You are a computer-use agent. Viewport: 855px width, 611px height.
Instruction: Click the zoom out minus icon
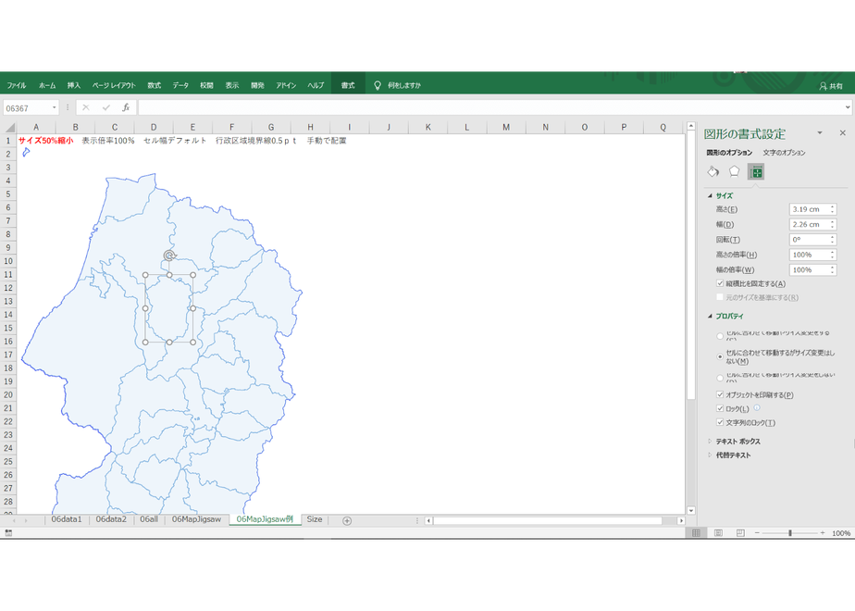pos(757,533)
